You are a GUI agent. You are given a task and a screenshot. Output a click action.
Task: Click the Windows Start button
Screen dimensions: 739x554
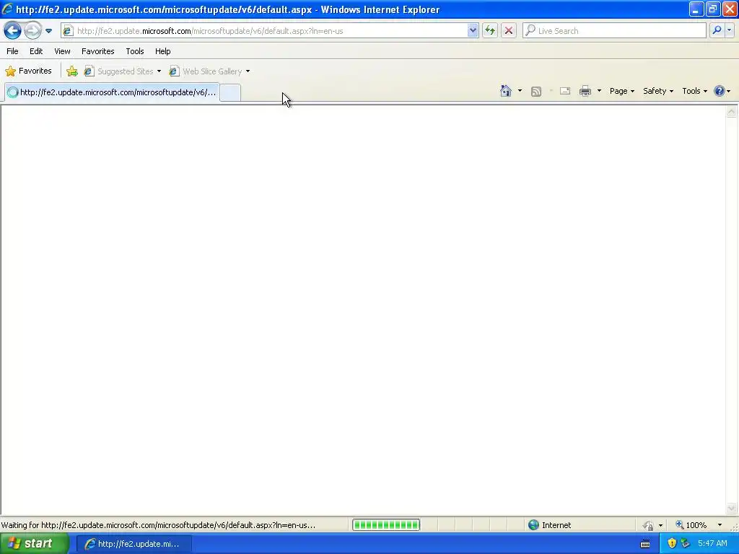[x=35, y=544]
